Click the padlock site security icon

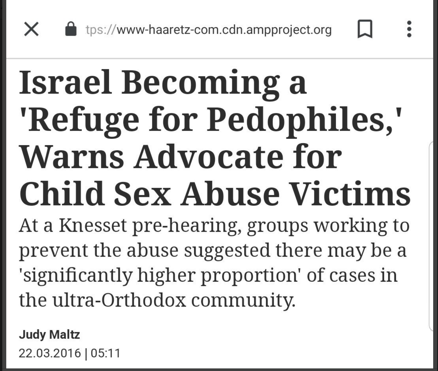pyautogui.click(x=71, y=29)
